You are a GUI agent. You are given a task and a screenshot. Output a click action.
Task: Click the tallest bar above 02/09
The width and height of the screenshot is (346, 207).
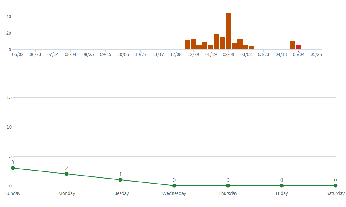point(228,31)
